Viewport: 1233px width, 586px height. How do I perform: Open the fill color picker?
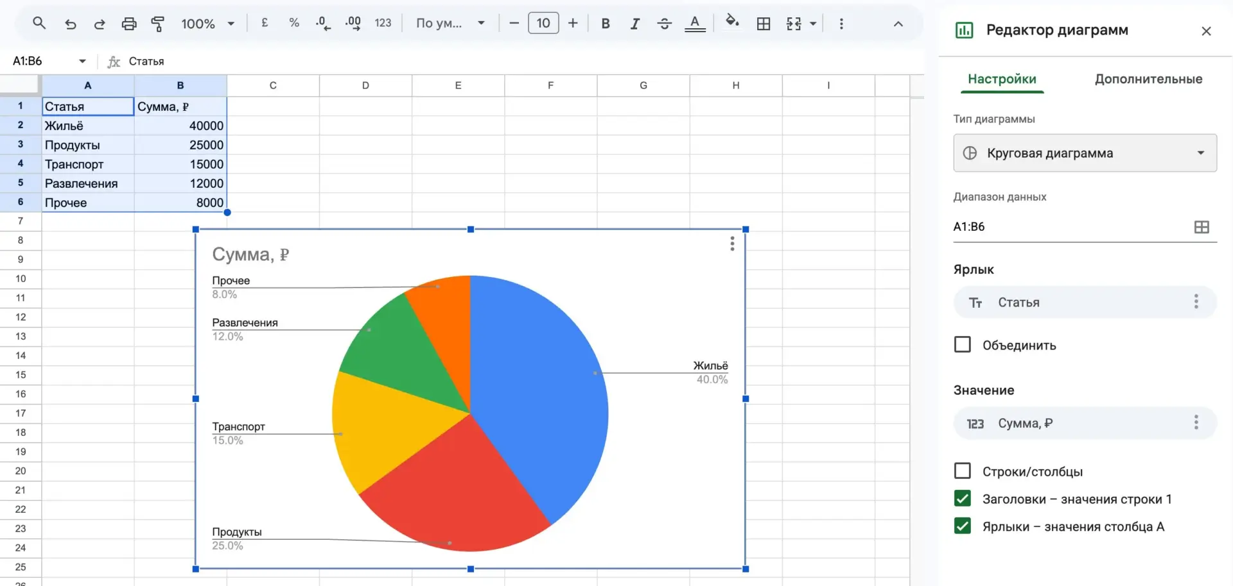tap(732, 22)
